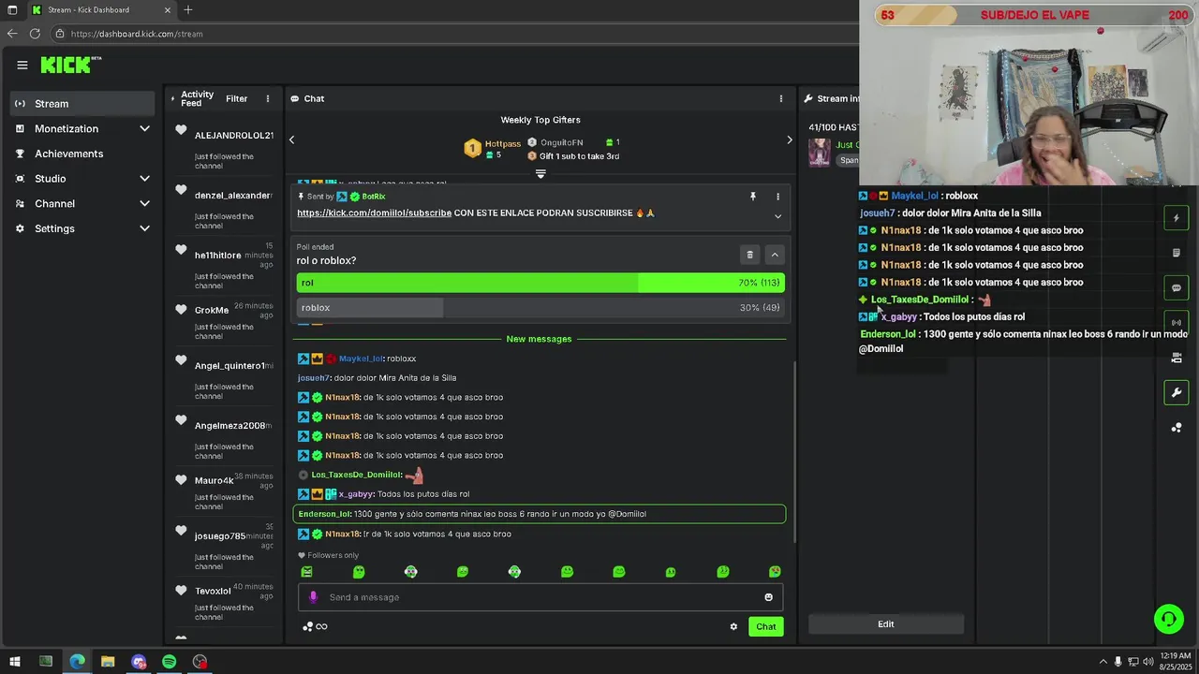Expand the Channel section chevron
The width and height of the screenshot is (1199, 674).
(x=144, y=203)
